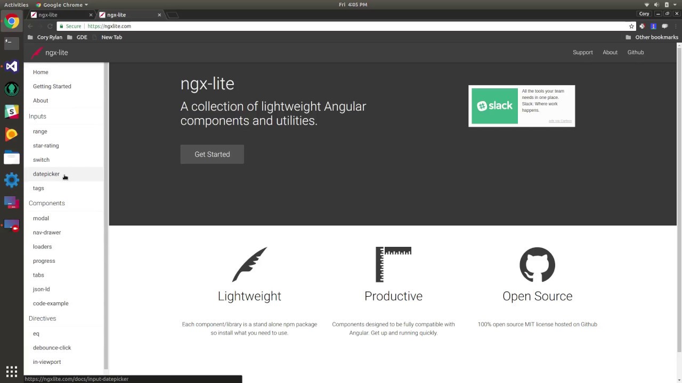The width and height of the screenshot is (682, 383).
Task: Open the Files manager from the dock
Action: 12,157
